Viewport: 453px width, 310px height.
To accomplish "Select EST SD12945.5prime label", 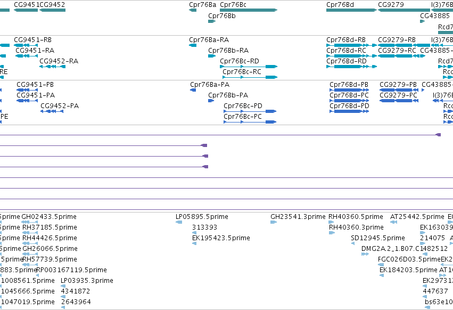I will click(378, 238).
